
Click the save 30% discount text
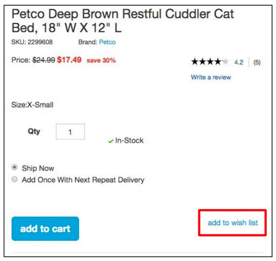[101, 60]
